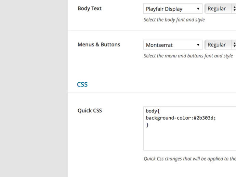This screenshot has height=177, width=236.
Task: Click the Body Text style stepper arrows
Action: [234, 9]
